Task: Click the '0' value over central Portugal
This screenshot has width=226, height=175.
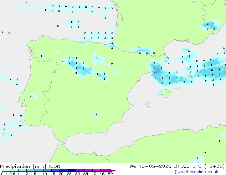Action: tap(31, 96)
